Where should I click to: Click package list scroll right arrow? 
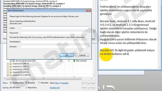(91, 78)
